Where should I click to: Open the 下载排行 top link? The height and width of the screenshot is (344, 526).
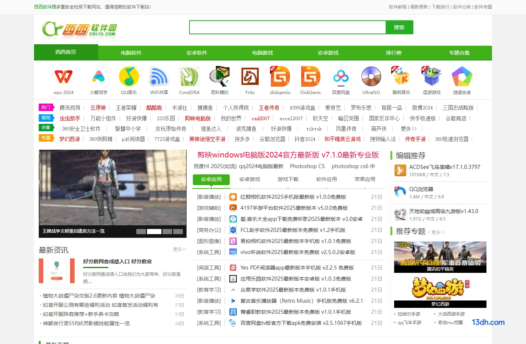point(441,7)
